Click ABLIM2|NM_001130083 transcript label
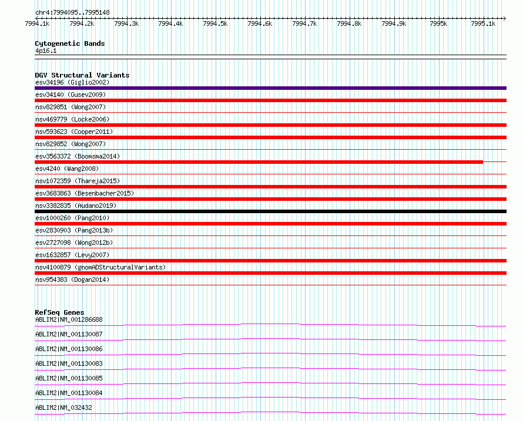Image resolution: width=523 pixels, height=421 pixels. (x=69, y=363)
